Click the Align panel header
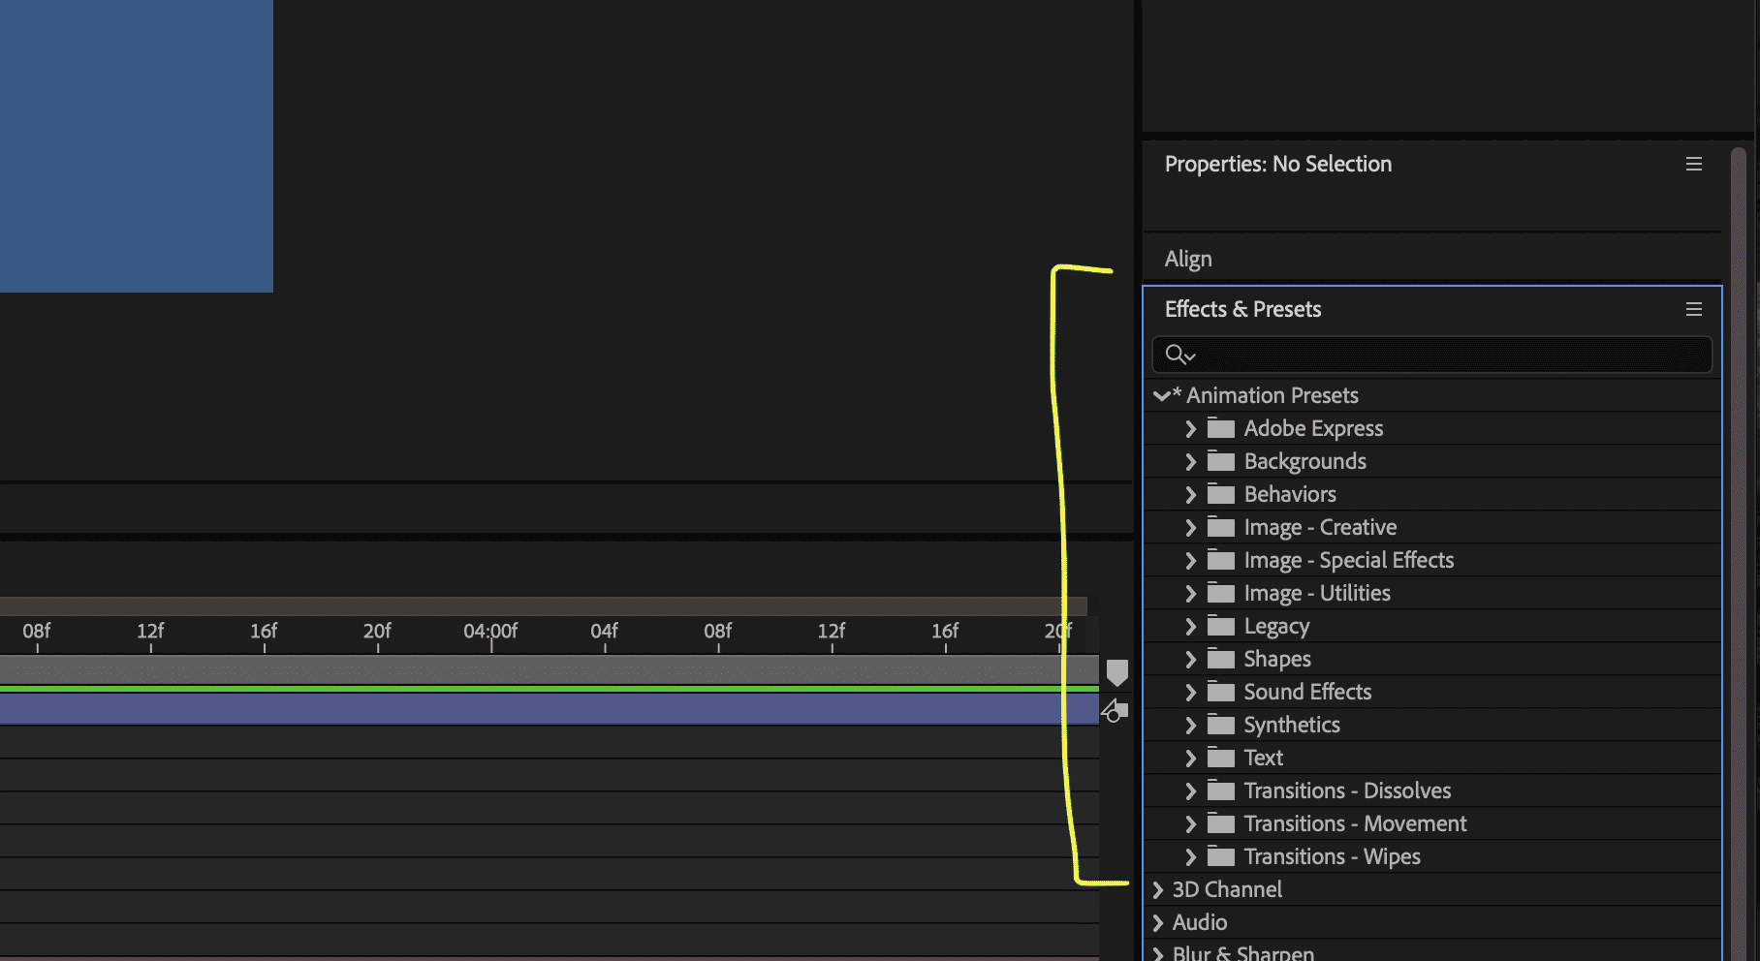Screen dimensions: 1760x961 pos(1188,259)
